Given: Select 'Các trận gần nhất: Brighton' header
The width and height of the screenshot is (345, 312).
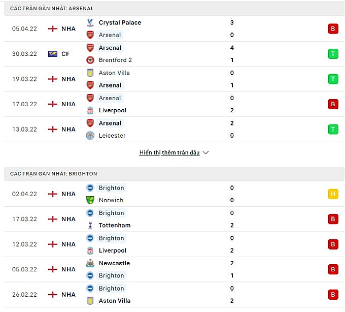Looking at the screenshot, I should (x=53, y=174).
